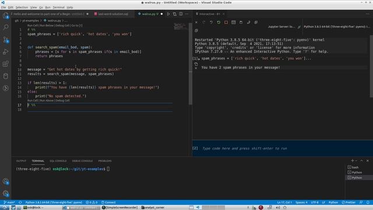Open the database view icon in the activity bar
This screenshot has height=210, width=373.
5,76
